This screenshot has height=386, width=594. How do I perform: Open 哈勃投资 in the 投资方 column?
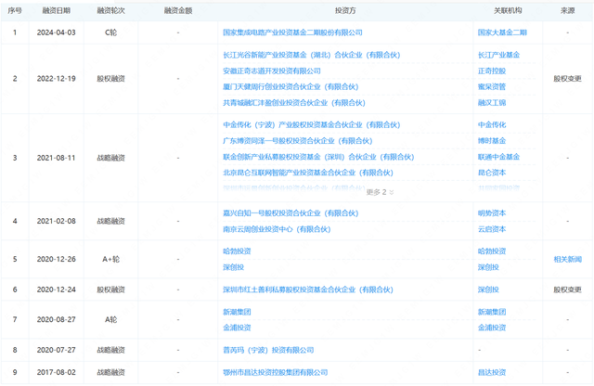point(237,251)
